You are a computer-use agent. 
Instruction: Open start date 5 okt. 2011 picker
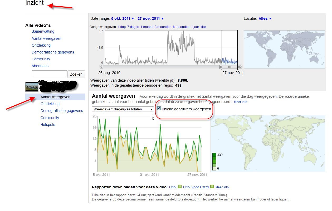123,18
